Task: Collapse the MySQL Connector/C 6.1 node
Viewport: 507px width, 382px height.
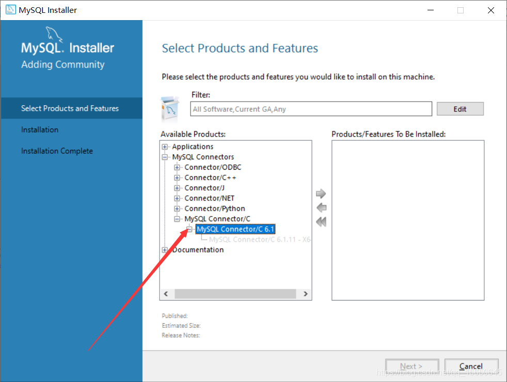Action: pos(189,229)
